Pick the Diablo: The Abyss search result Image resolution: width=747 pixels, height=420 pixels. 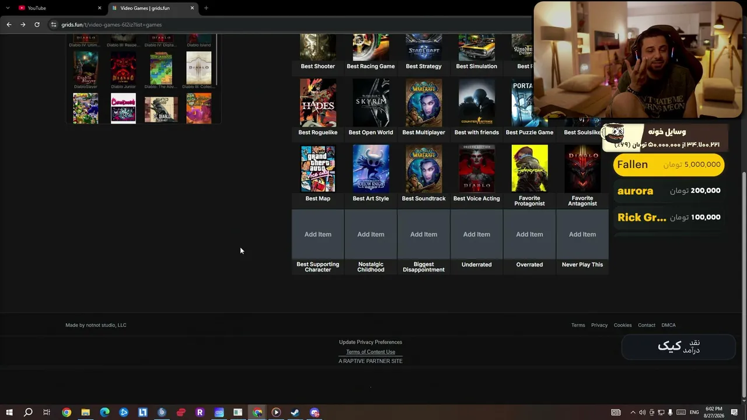click(161, 67)
